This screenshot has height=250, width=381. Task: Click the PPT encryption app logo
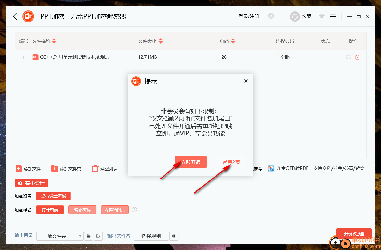28,16
